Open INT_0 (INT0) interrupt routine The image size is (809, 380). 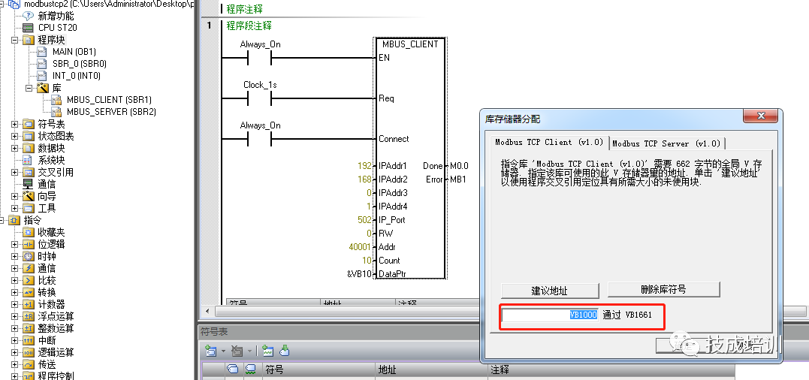77,76
